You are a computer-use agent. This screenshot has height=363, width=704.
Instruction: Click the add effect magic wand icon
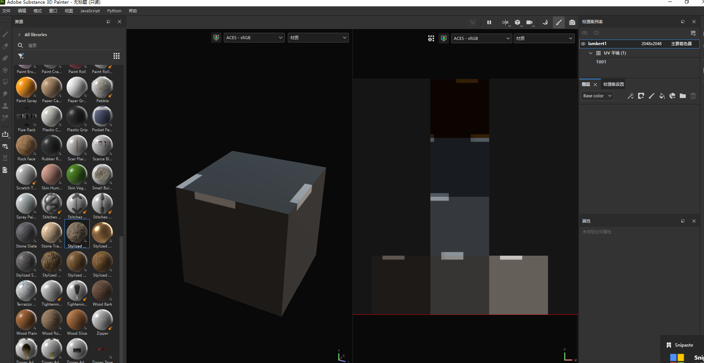click(631, 96)
